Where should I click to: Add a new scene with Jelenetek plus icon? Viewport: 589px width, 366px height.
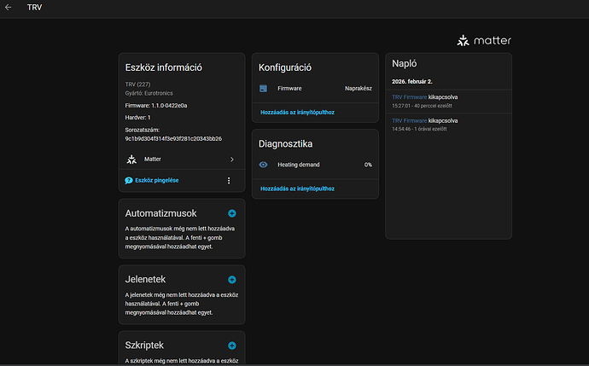coord(231,279)
